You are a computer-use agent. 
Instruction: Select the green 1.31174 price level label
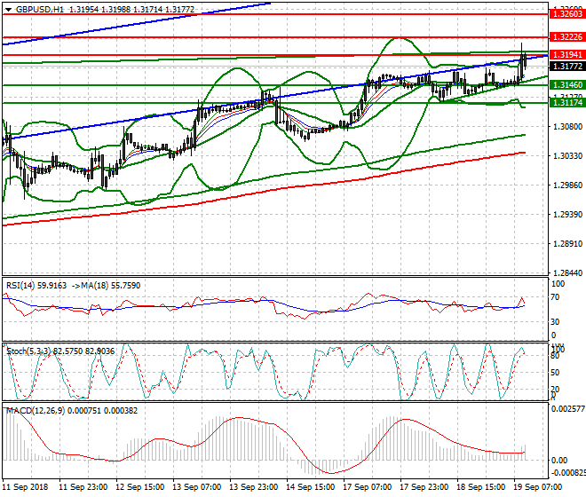(567, 102)
